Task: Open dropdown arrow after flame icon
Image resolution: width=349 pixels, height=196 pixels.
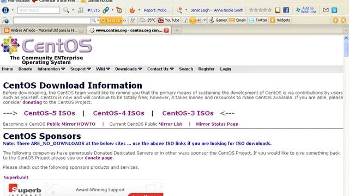Action: [139, 10]
